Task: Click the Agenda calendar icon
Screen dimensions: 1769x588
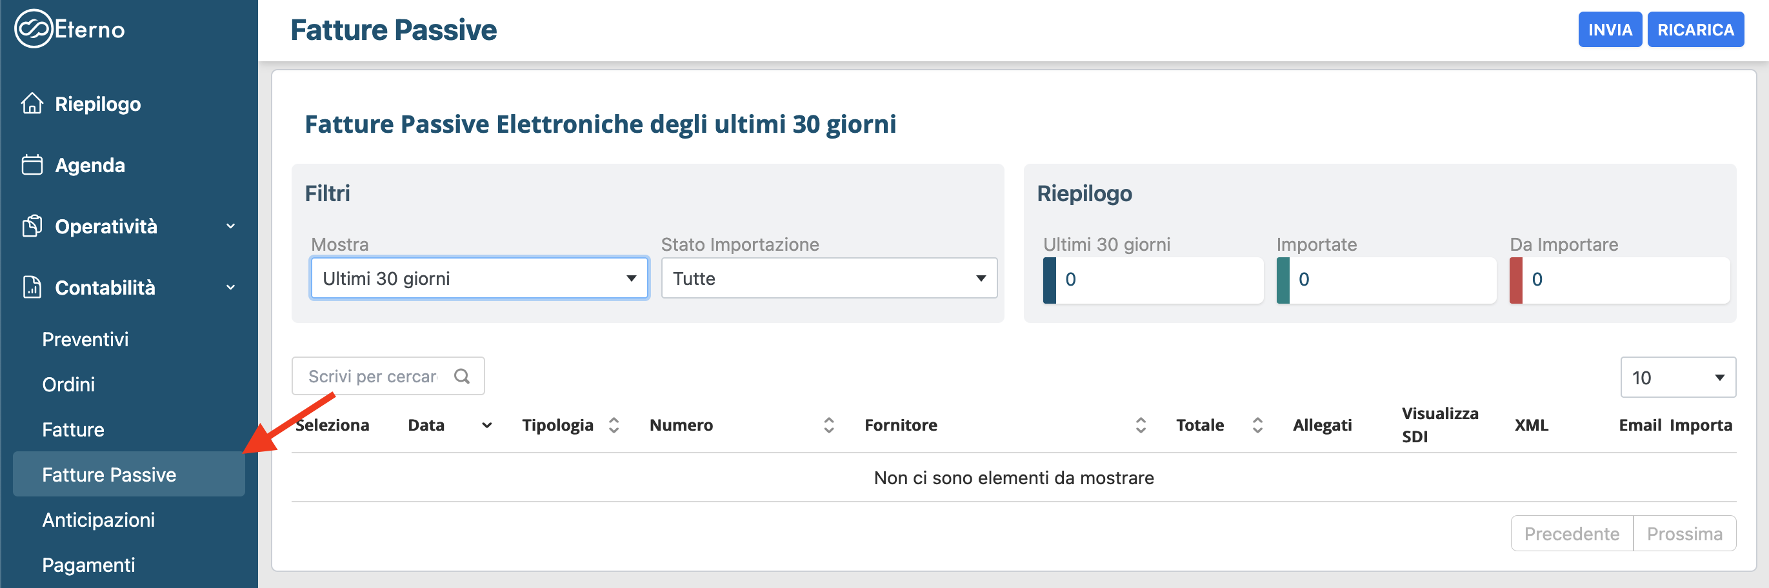Action: point(32,165)
